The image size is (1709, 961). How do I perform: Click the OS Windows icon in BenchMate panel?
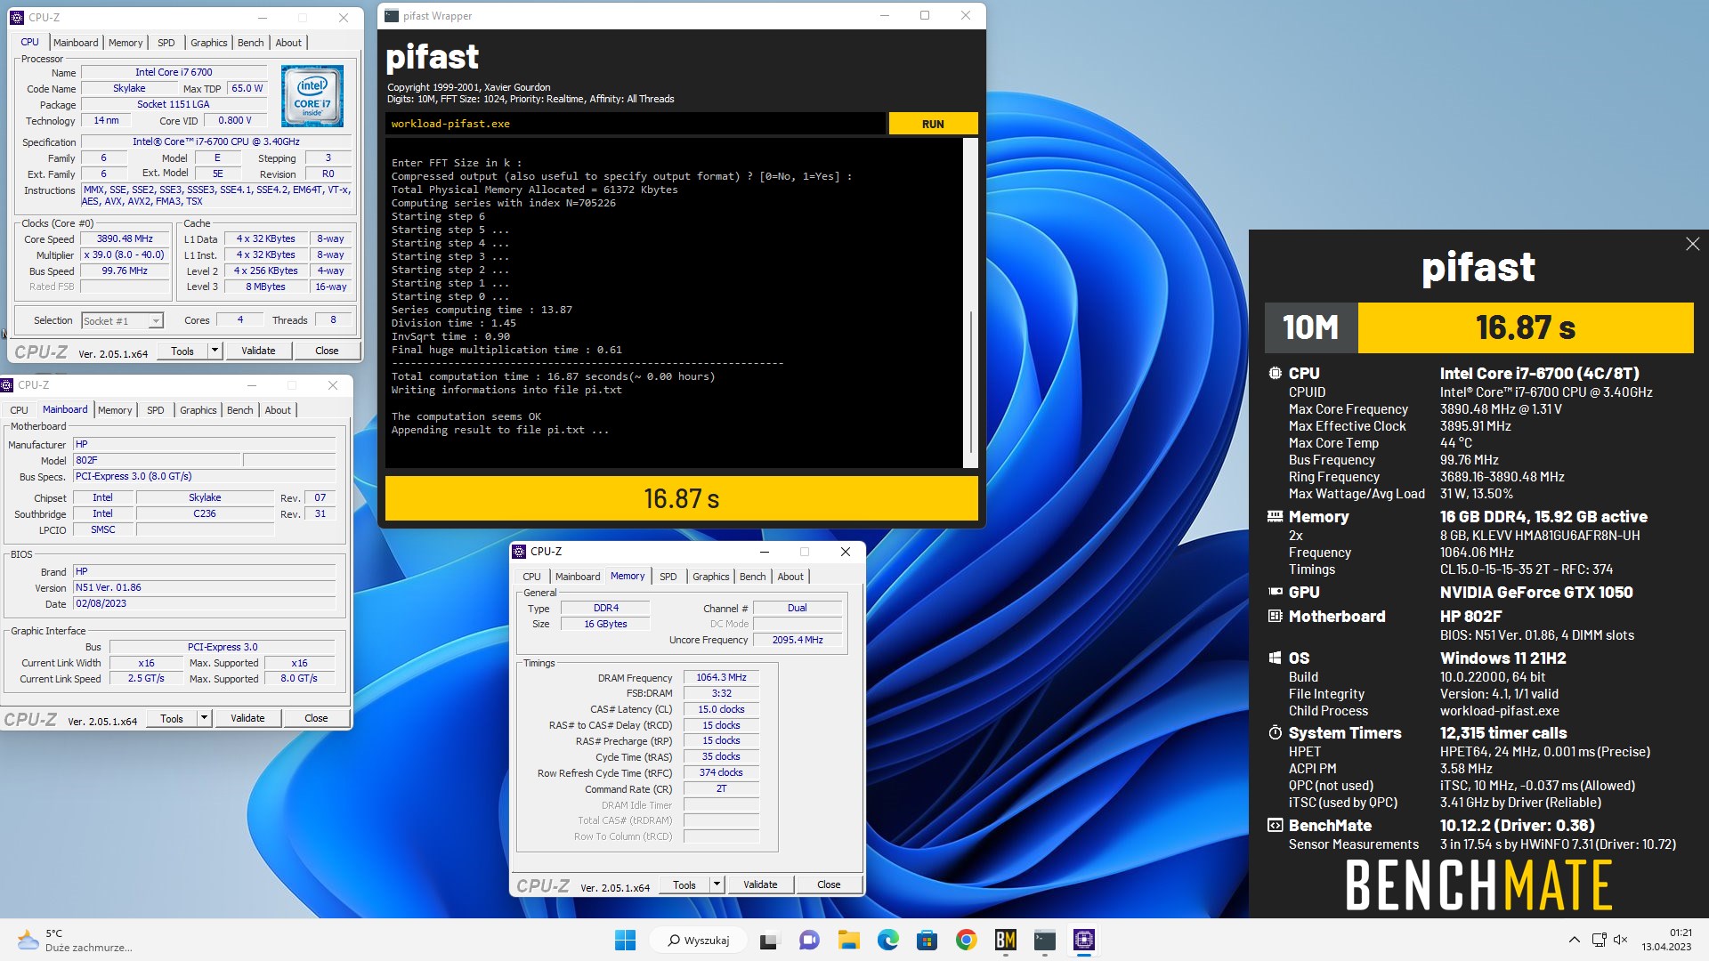[1276, 658]
